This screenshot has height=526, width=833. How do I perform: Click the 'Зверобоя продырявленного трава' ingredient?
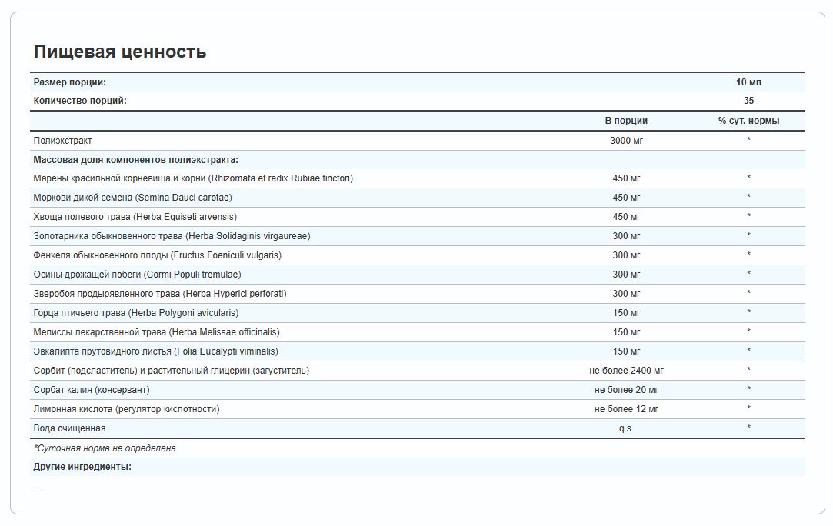pyautogui.click(x=160, y=294)
